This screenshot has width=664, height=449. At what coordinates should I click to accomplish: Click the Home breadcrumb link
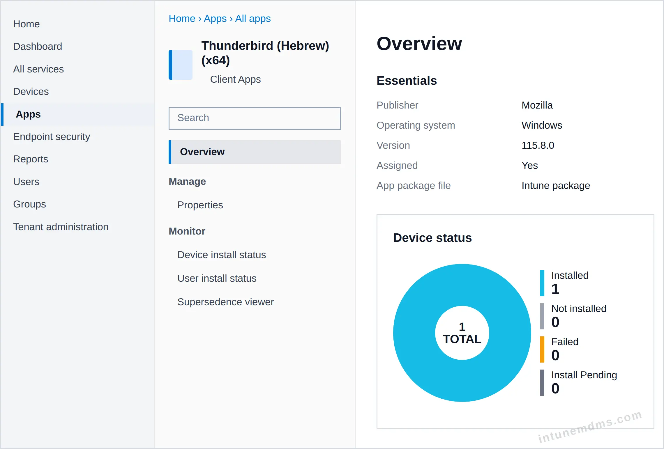coord(182,18)
